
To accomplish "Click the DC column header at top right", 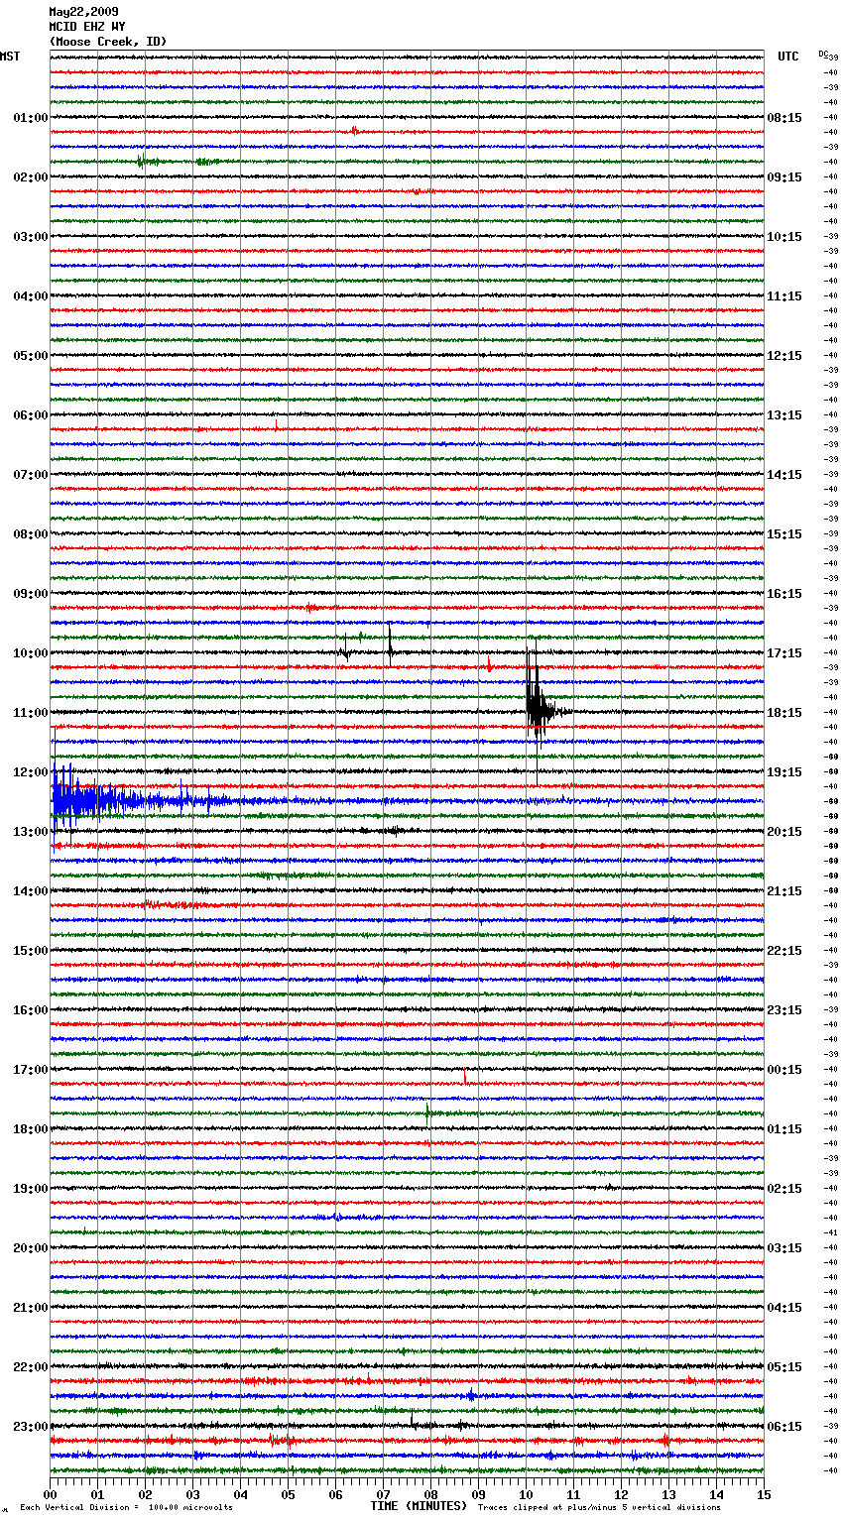I will (x=823, y=54).
